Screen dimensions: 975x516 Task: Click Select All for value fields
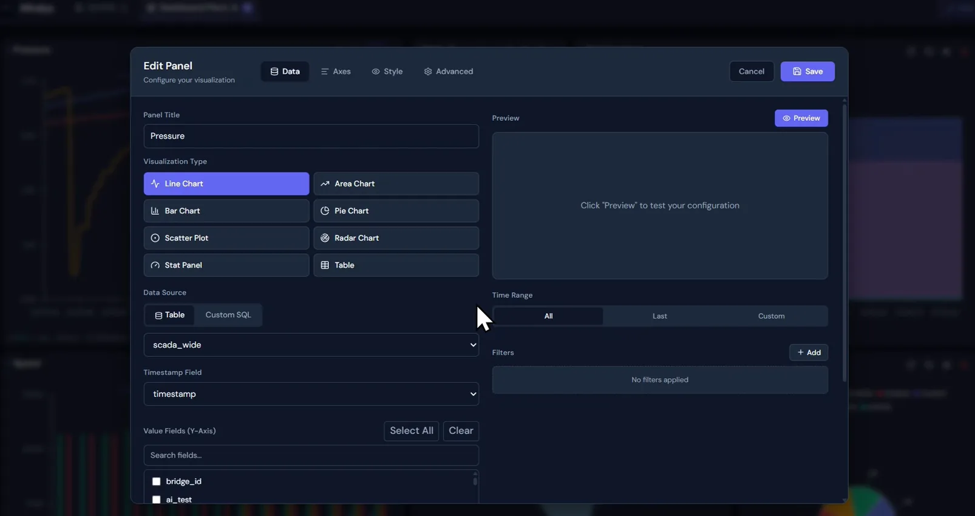click(412, 431)
